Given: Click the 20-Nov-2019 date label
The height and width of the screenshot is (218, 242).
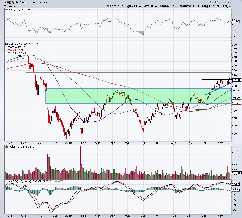Looking at the screenshot, I should [12, 6].
